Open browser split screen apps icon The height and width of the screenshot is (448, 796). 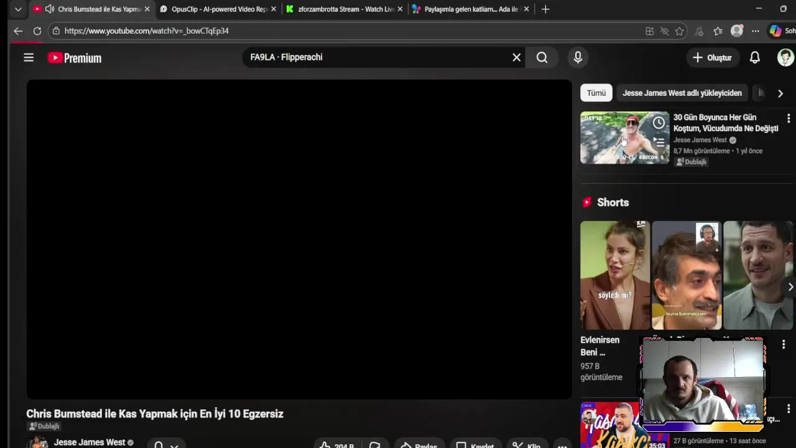click(x=649, y=31)
